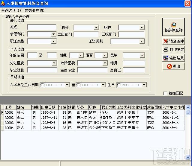Click the entry date cell 2003-8-14
The image size is (192, 166).
(x=173, y=123)
